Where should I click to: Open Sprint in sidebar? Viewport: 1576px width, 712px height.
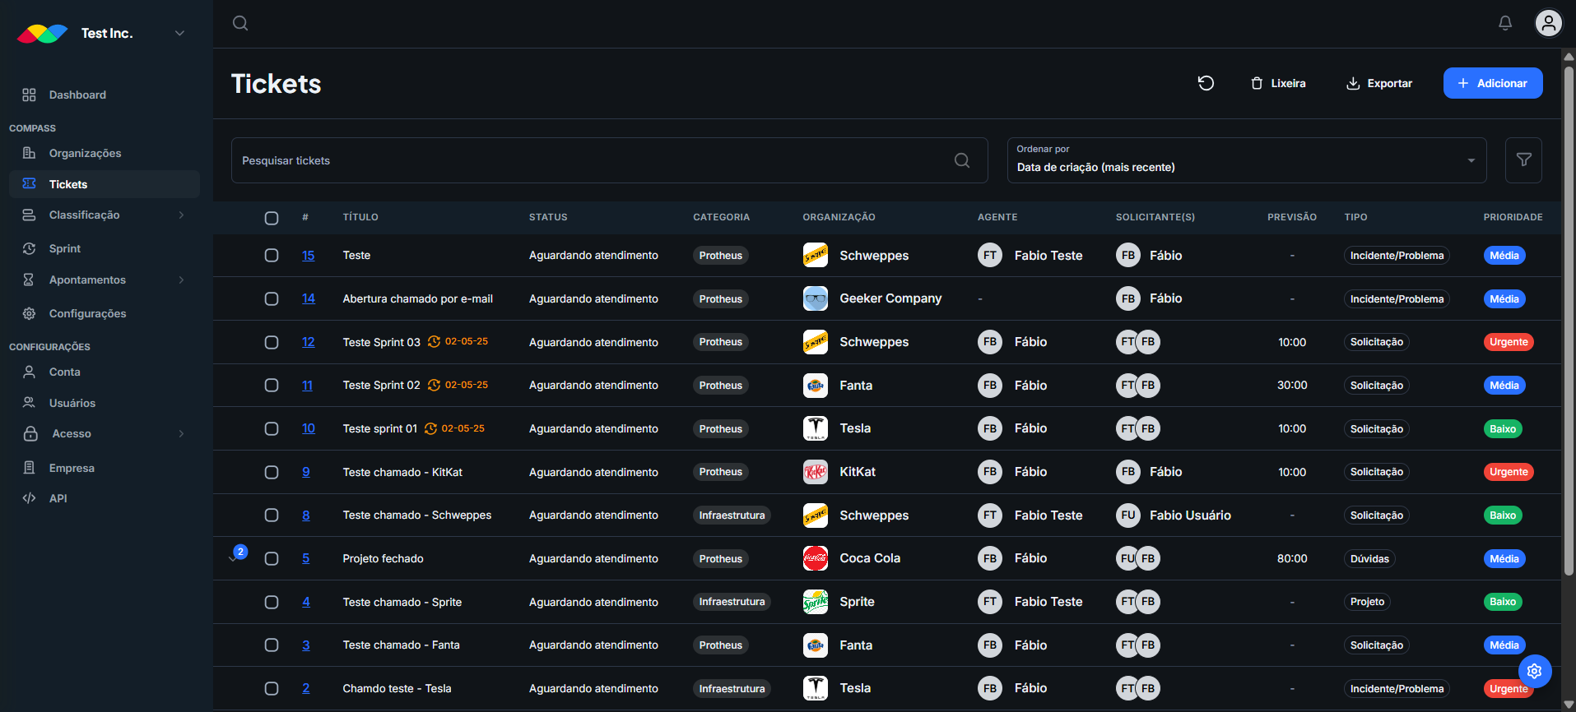105,248
